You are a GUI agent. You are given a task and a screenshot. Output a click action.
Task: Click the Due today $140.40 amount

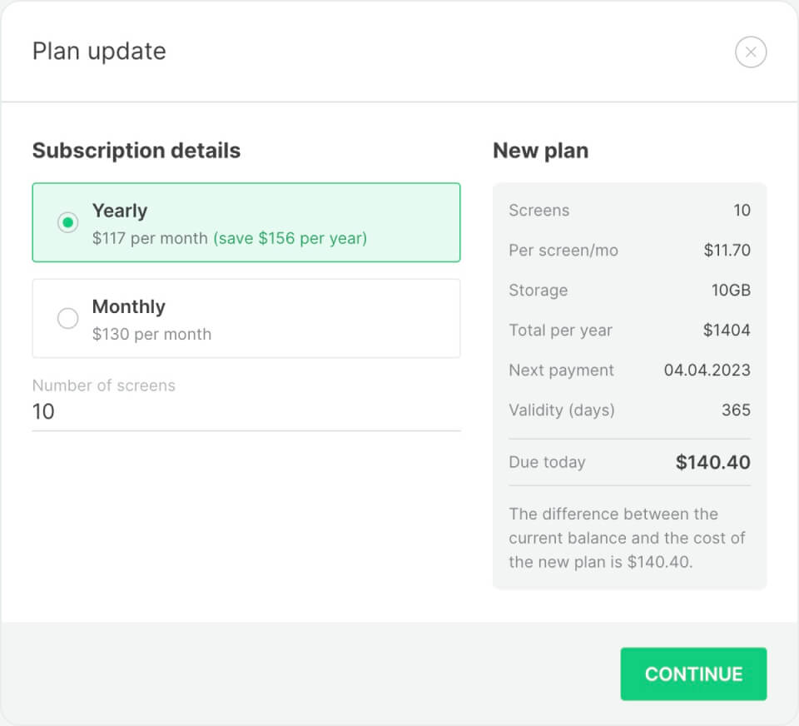coord(712,462)
